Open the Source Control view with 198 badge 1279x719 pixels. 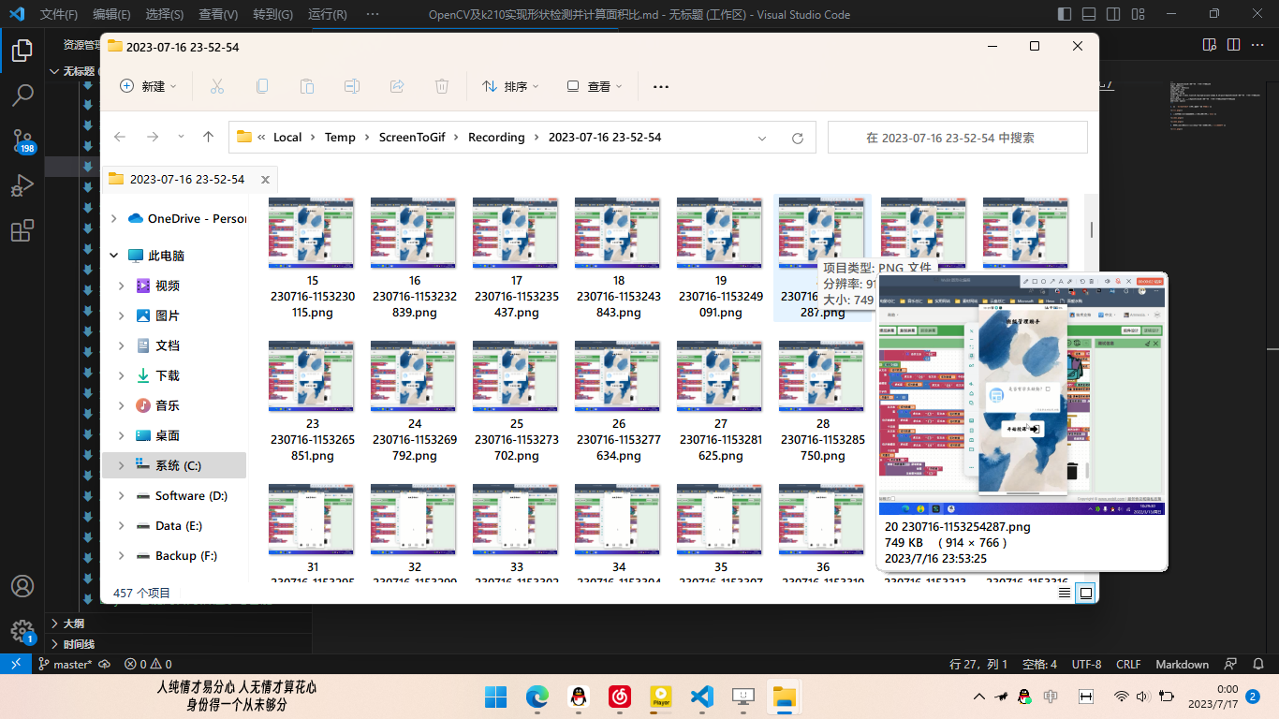click(22, 140)
